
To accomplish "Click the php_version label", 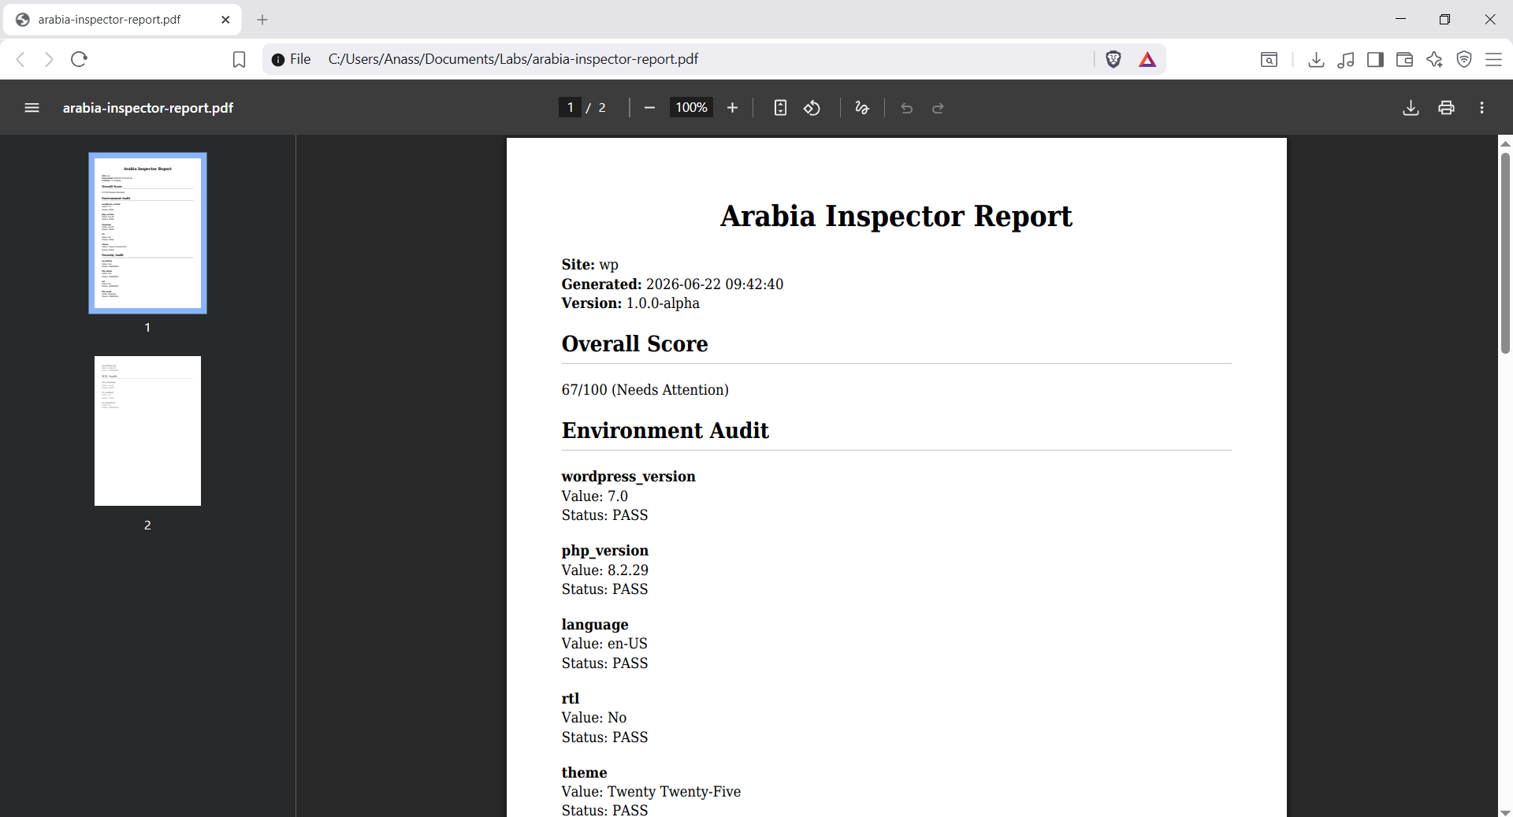I will 604,551.
